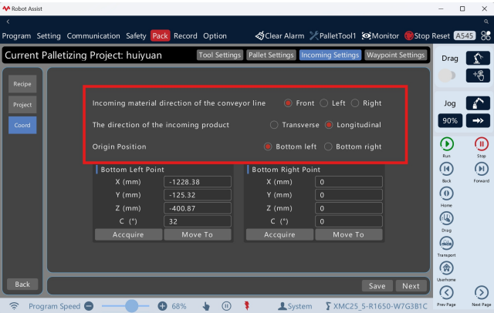The image size is (494, 313).
Task: Click Bottom Right Point Z field
Action: 349,208
